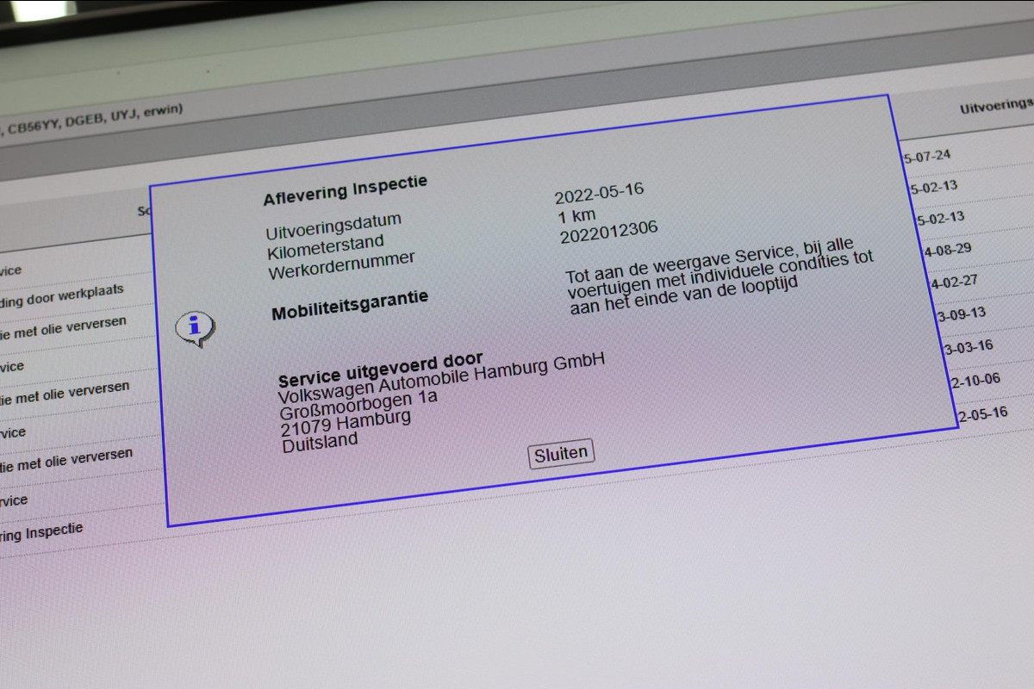This screenshot has width=1034, height=689.
Task: Open the 'ding door werkplaats' list row
Action: (x=62, y=295)
